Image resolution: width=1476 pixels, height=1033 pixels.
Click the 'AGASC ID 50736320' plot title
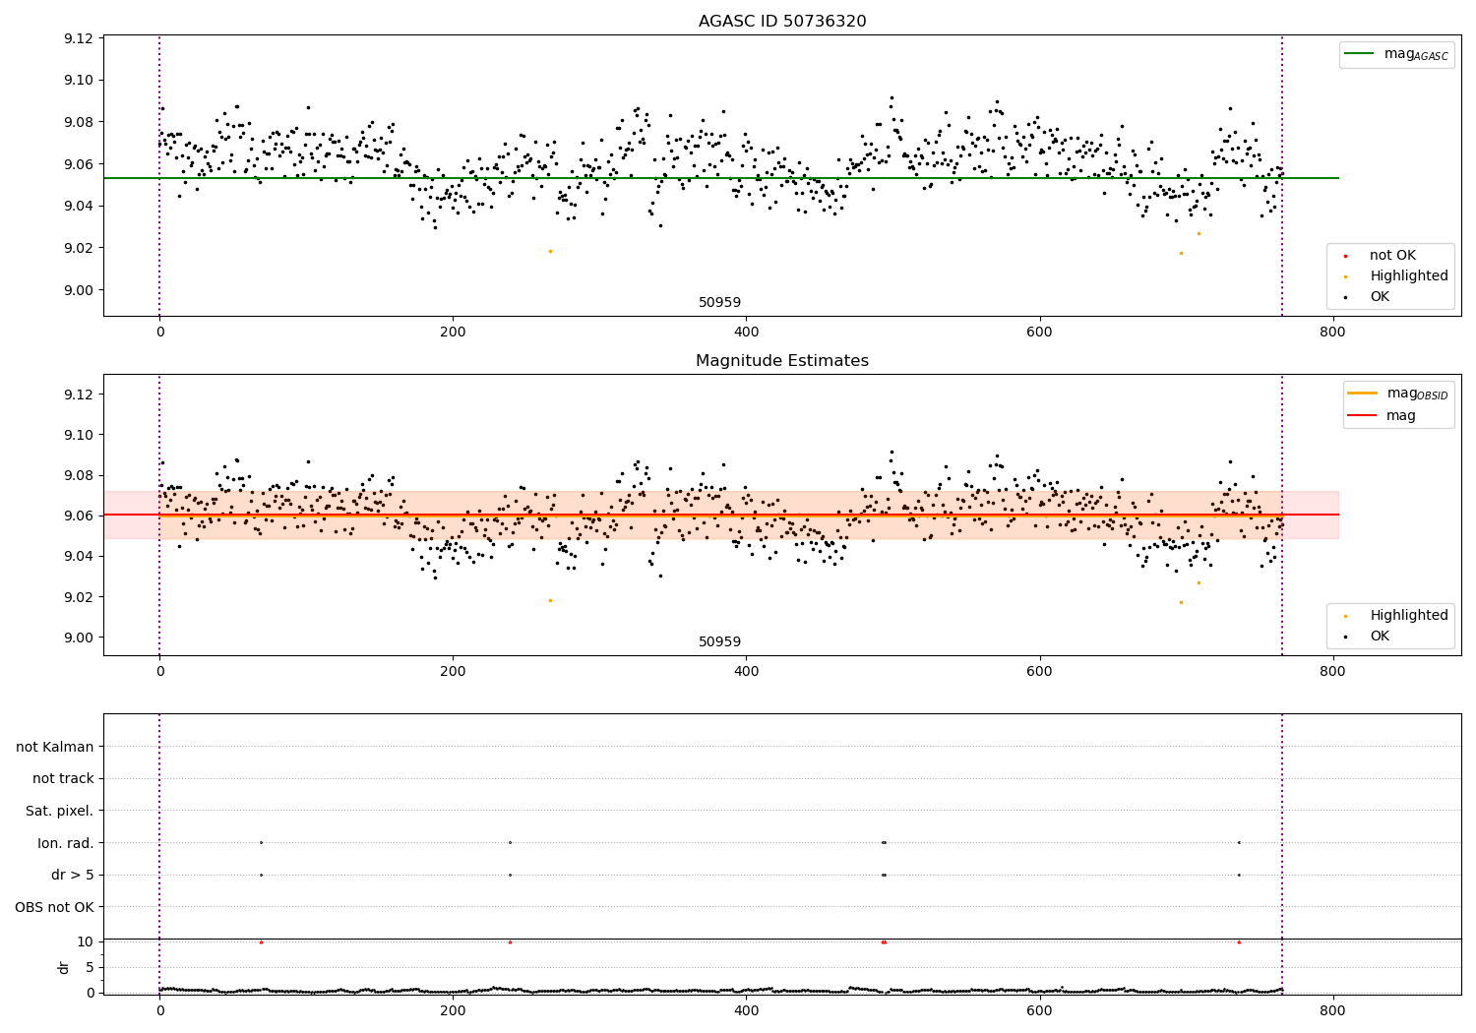(782, 22)
